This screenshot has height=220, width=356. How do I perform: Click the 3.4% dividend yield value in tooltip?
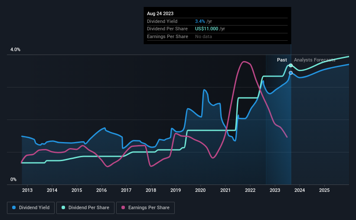[200, 21]
